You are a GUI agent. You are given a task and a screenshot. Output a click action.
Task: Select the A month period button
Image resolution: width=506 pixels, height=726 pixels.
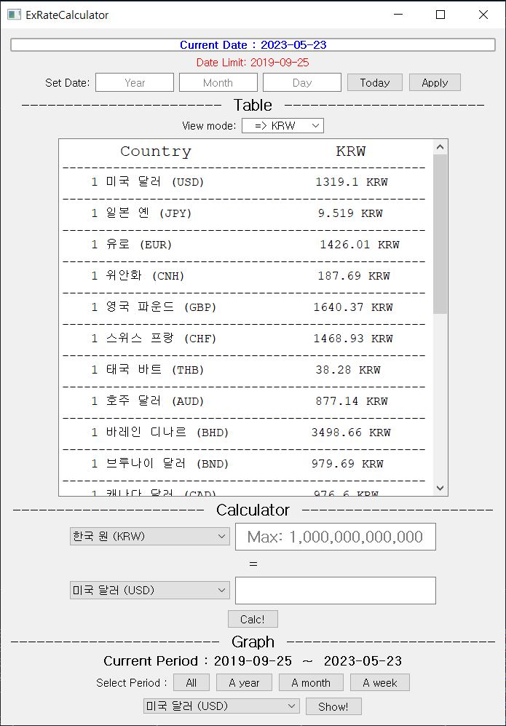click(x=311, y=682)
